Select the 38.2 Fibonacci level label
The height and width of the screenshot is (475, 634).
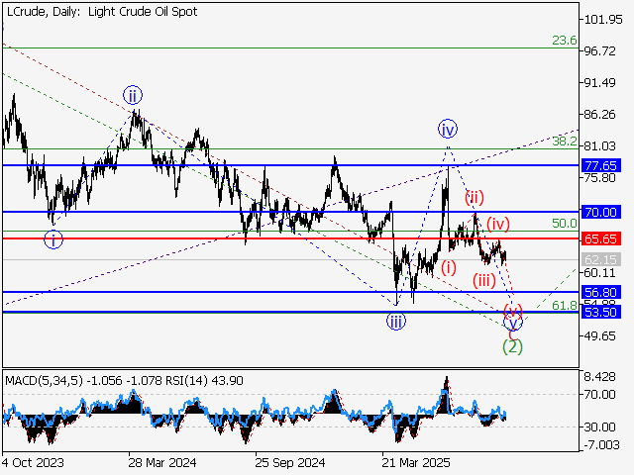[x=564, y=142]
